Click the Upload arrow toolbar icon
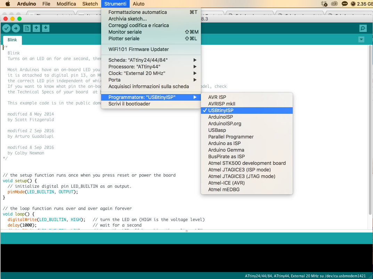 [16, 28]
